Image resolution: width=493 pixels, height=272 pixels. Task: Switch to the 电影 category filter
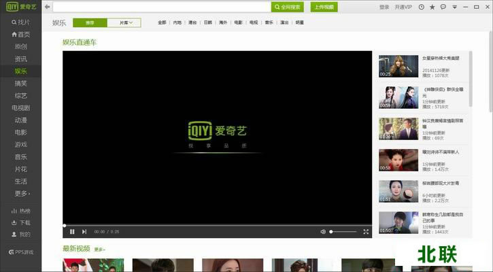(238, 22)
